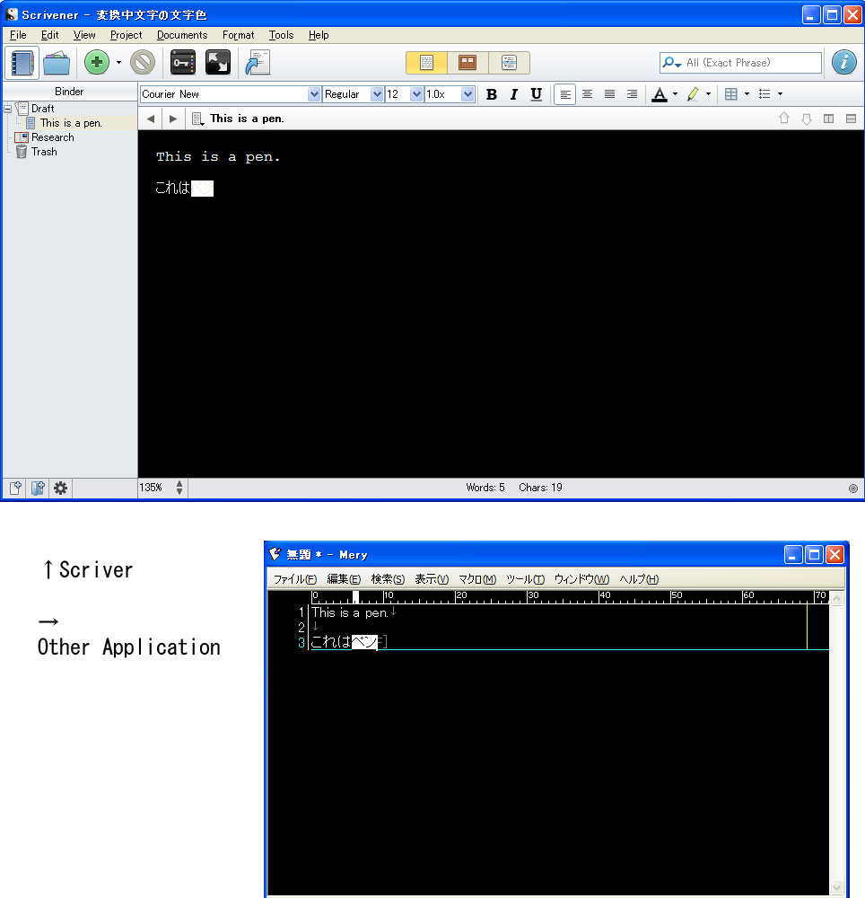
Task: Open the Courier New font dropdown
Action: coord(314,94)
